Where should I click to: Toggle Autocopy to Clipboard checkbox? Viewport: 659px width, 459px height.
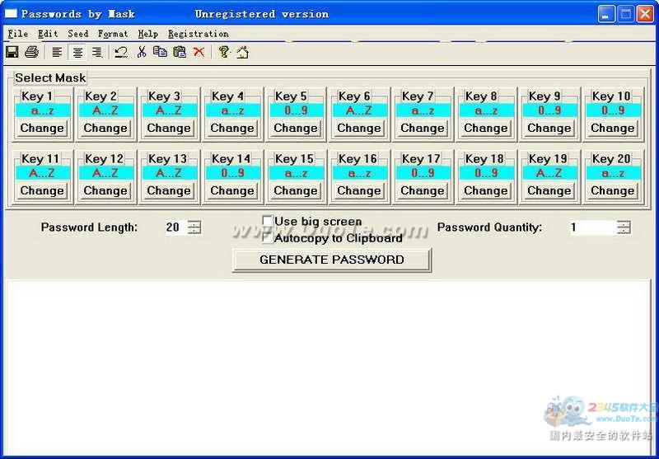tap(267, 237)
